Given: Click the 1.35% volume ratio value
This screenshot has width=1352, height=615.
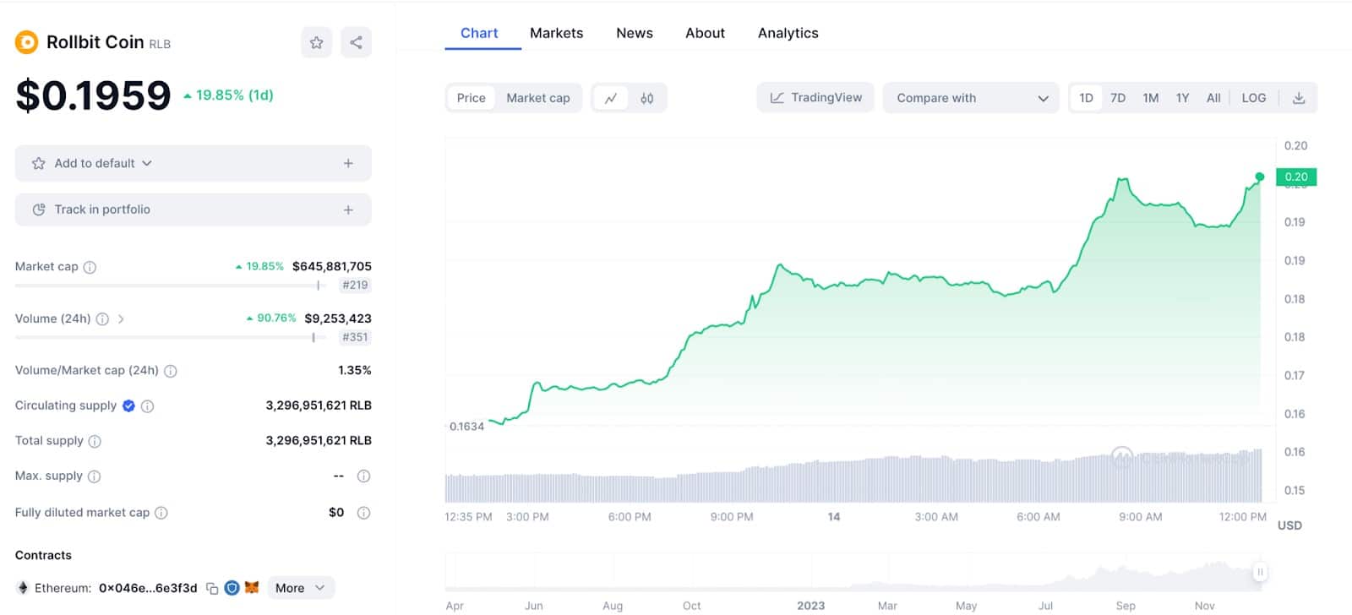Looking at the screenshot, I should [355, 370].
